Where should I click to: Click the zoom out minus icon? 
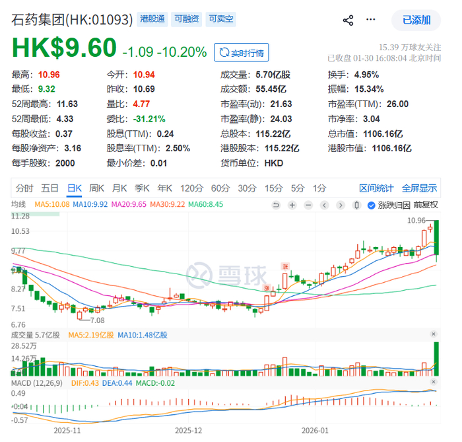click(308, 205)
